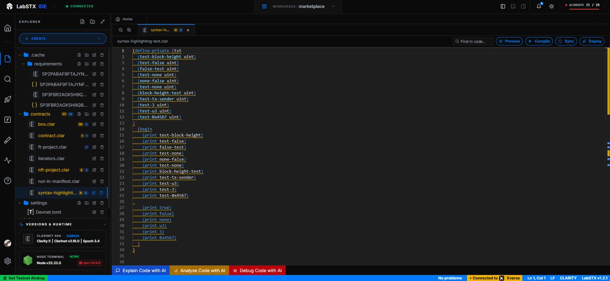Click Analyse Code with AI
Viewport: 610px width, 281px height.
[199, 271]
